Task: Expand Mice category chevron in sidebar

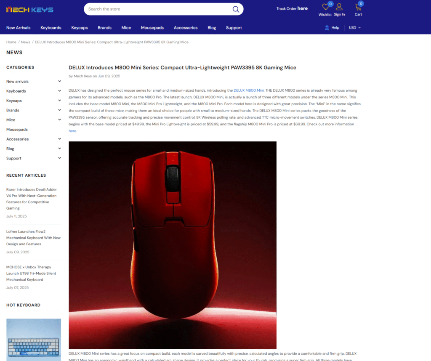Action: (59, 120)
